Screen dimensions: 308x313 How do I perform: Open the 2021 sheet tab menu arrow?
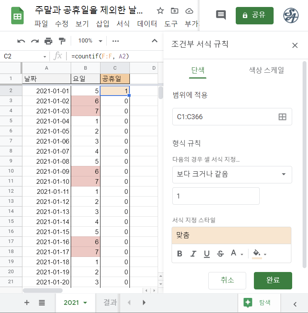(85, 303)
